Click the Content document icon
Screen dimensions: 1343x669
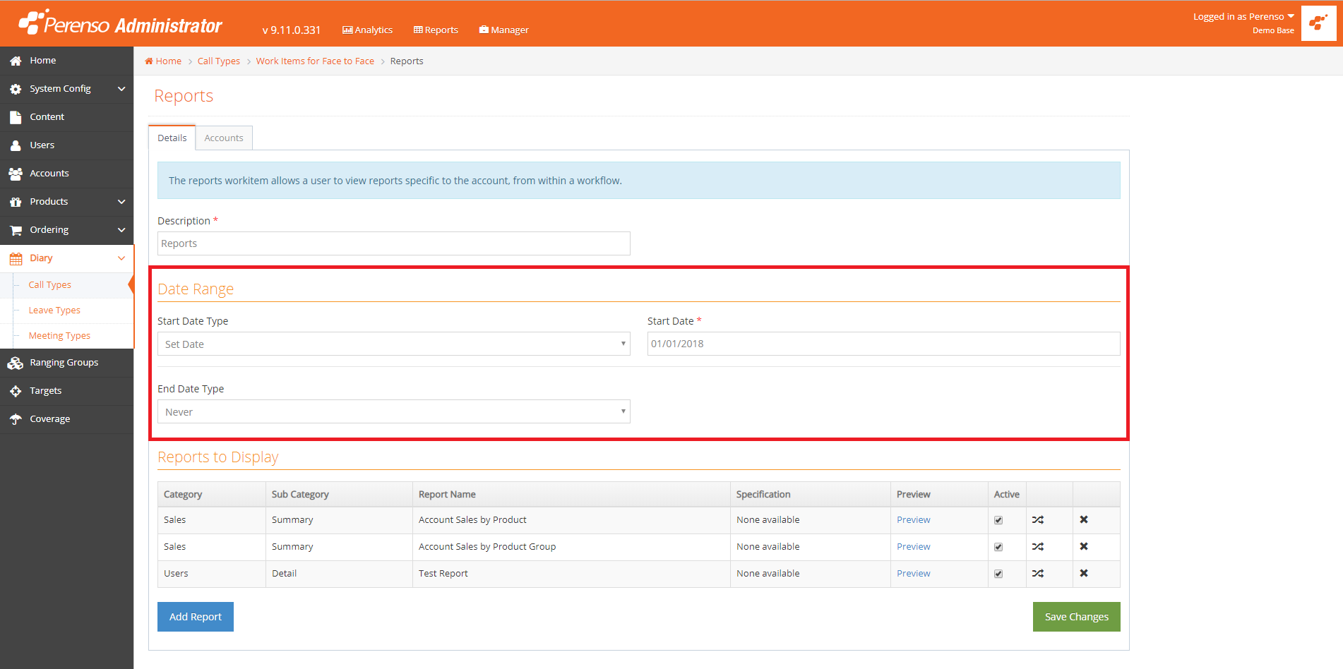(x=16, y=117)
